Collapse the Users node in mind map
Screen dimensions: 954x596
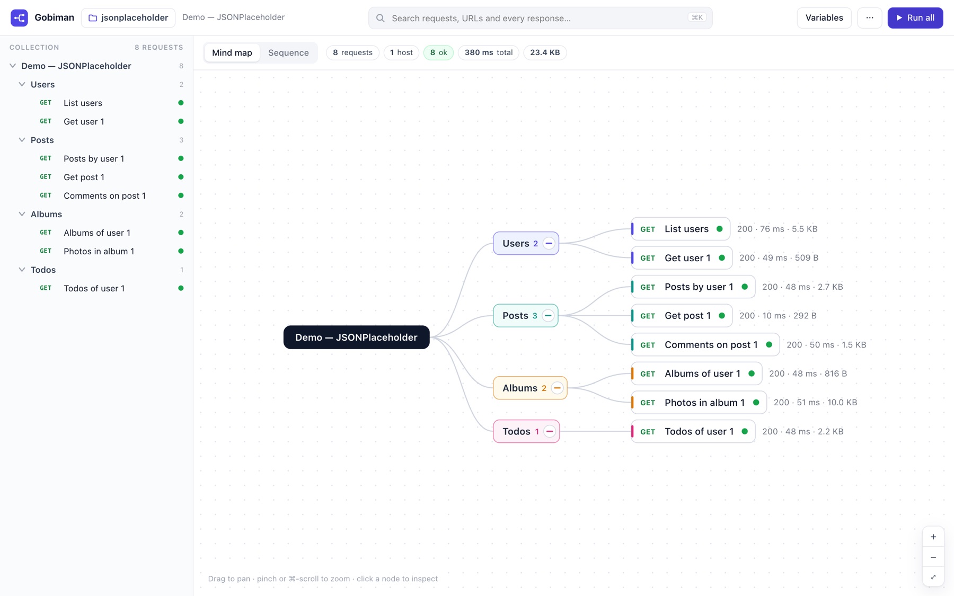point(549,243)
